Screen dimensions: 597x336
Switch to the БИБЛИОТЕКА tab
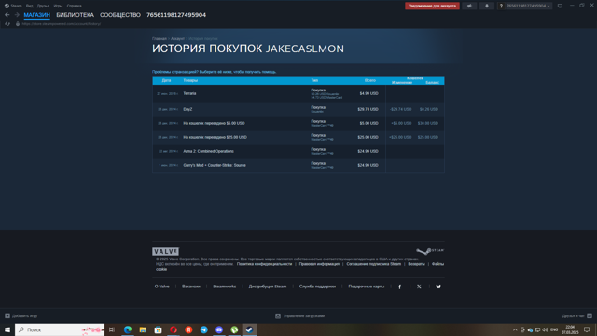point(75,15)
